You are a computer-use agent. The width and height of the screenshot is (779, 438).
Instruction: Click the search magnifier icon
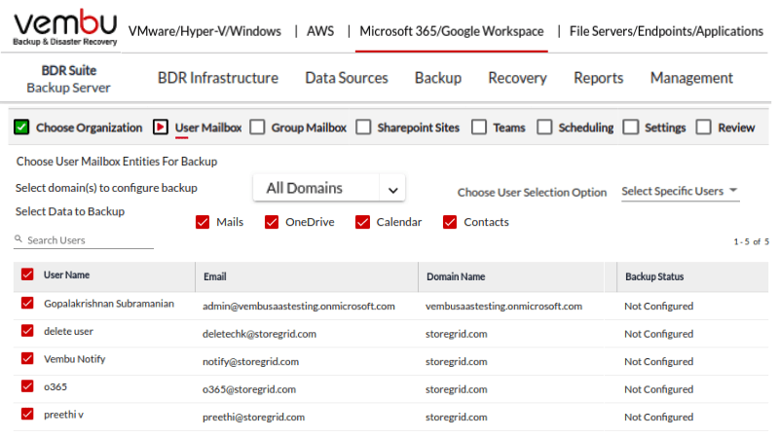tap(19, 239)
